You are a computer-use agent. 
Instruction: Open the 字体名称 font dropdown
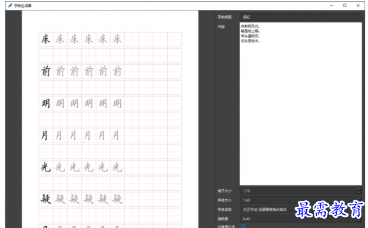click(x=300, y=210)
